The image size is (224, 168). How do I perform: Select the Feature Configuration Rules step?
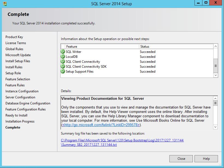coord(26,109)
